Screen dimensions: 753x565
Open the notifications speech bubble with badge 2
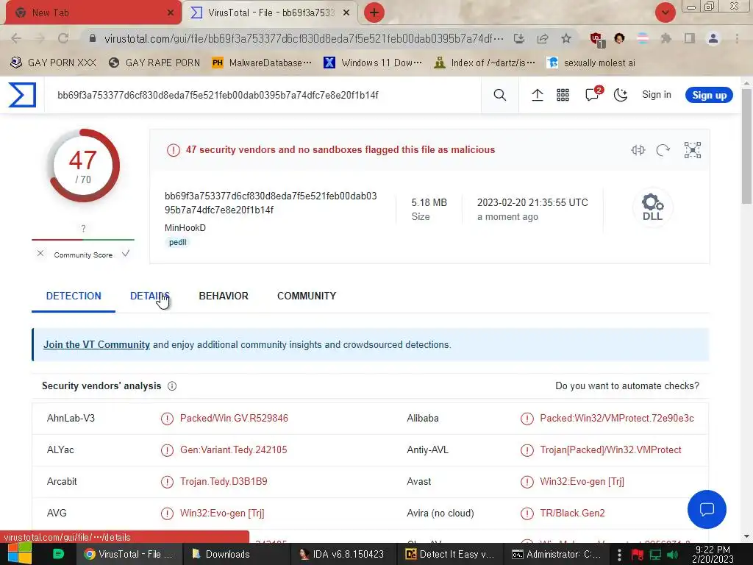[x=593, y=93]
